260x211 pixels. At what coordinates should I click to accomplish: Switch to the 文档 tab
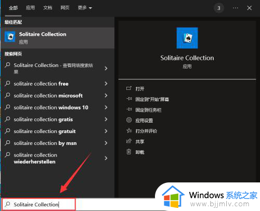point(48,8)
